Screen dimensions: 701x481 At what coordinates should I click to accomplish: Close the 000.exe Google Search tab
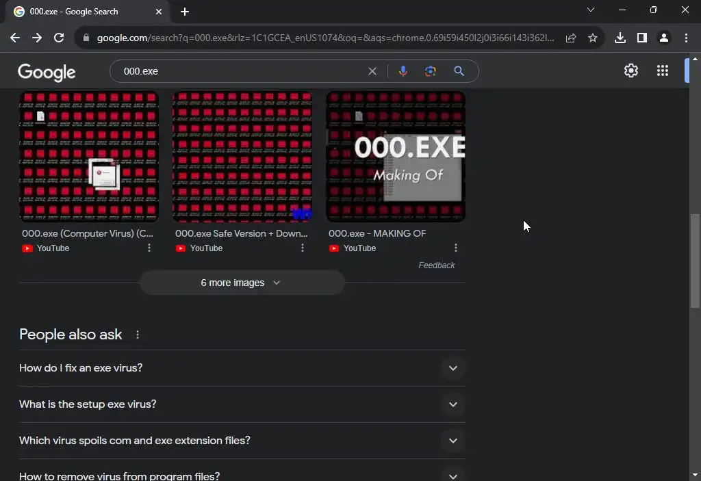coord(159,12)
